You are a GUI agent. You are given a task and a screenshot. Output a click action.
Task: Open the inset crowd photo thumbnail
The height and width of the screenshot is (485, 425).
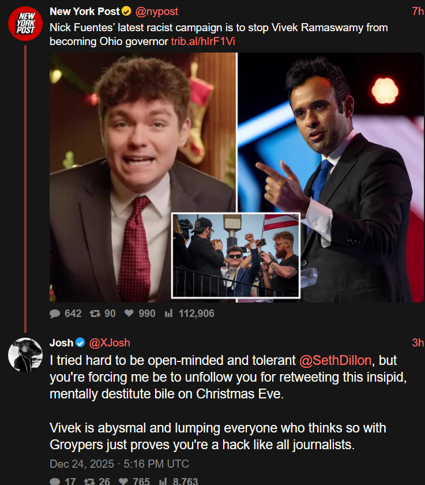point(236,255)
